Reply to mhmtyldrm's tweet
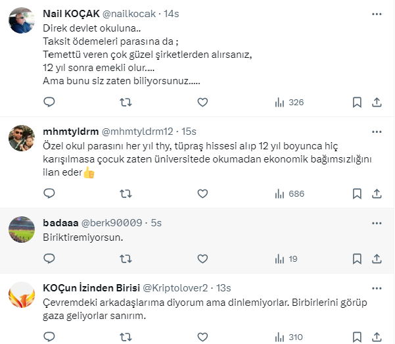The image size is (395, 344). point(49,193)
